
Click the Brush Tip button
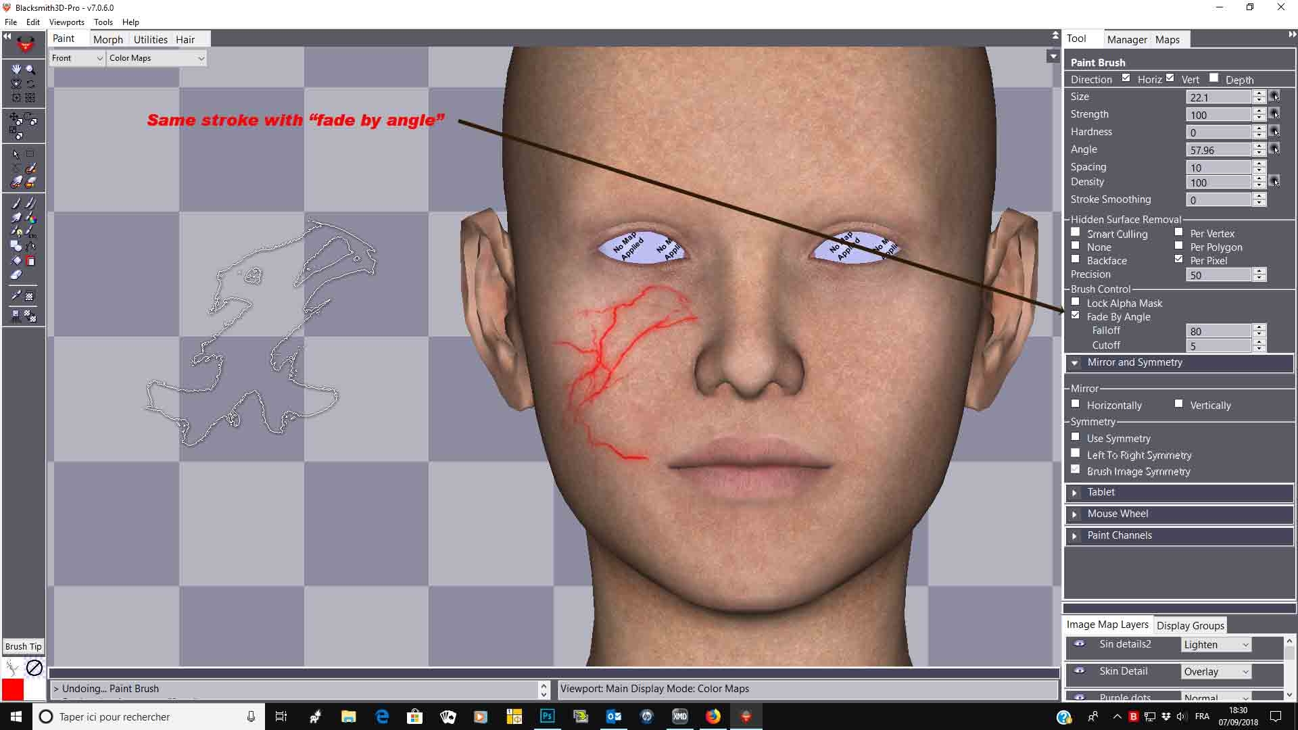24,646
